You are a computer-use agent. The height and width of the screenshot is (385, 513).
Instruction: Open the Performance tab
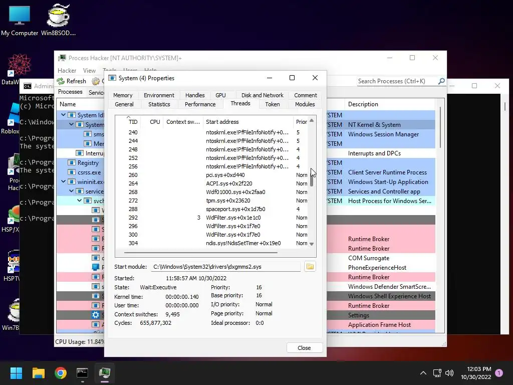pos(200,104)
